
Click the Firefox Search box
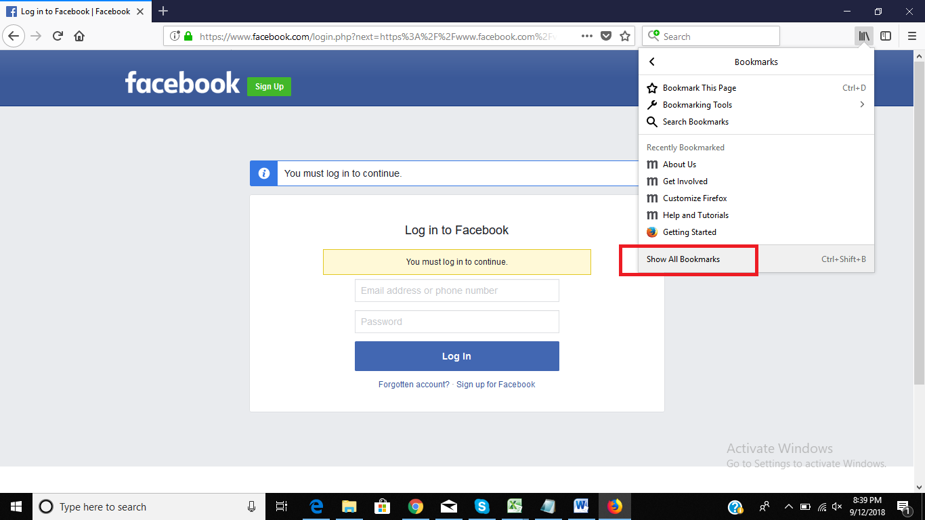point(711,37)
